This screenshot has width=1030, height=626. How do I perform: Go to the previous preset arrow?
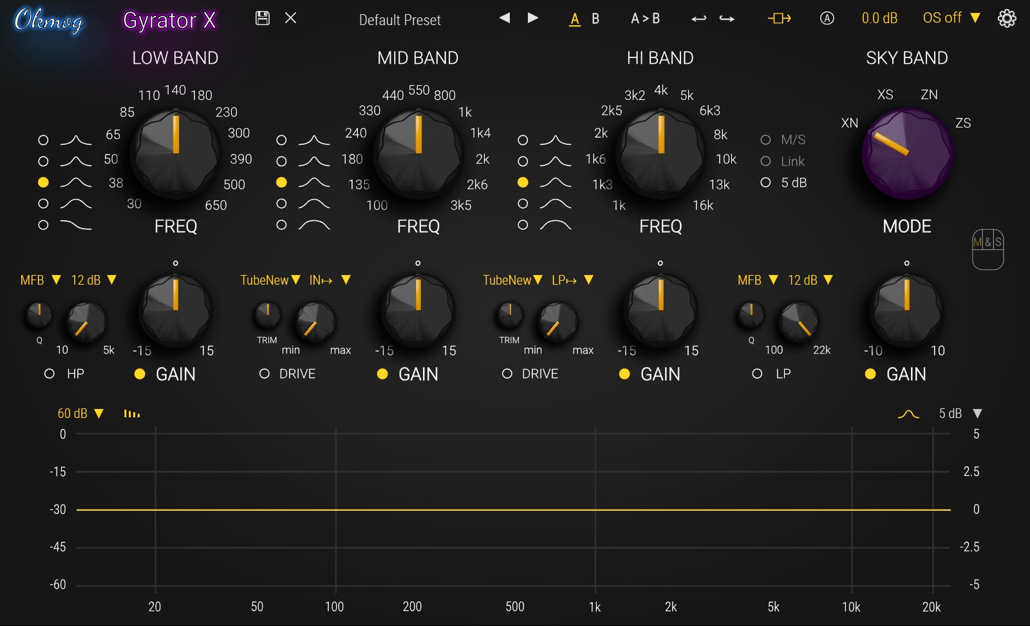tap(505, 18)
